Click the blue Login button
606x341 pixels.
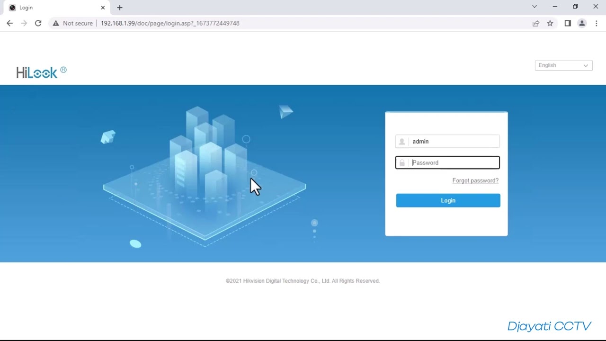click(x=448, y=200)
